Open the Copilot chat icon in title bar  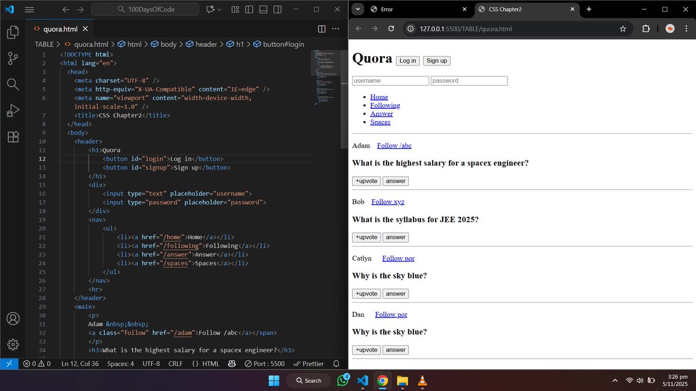(x=210, y=9)
